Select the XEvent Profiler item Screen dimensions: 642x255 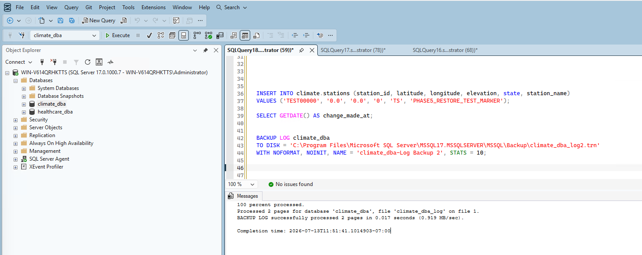click(x=46, y=167)
